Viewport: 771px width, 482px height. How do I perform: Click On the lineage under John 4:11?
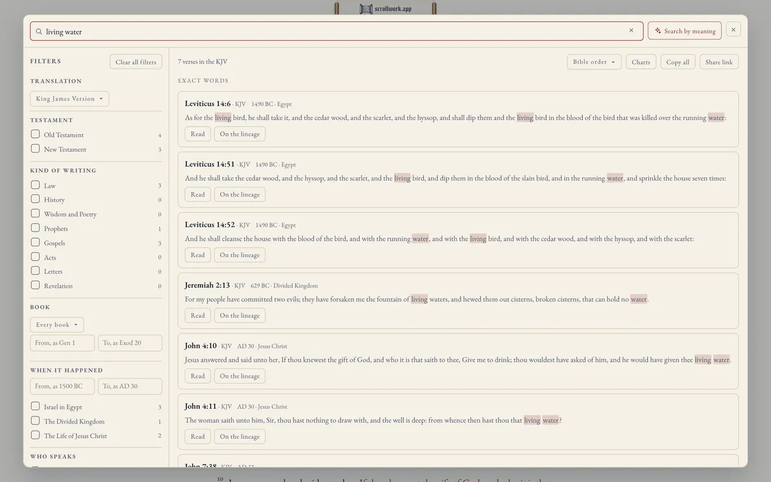pyautogui.click(x=240, y=436)
